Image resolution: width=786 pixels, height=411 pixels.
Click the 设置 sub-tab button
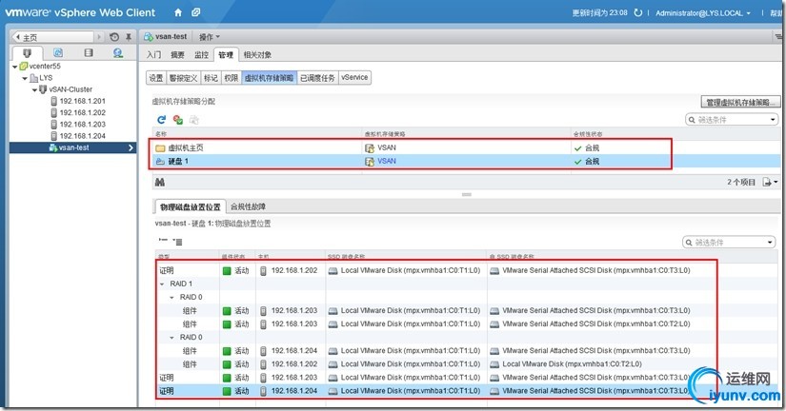coord(156,78)
